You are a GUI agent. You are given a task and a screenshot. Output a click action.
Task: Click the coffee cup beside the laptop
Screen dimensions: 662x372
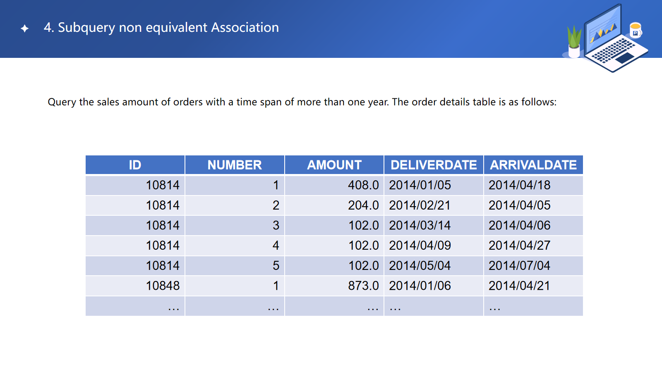click(x=635, y=30)
